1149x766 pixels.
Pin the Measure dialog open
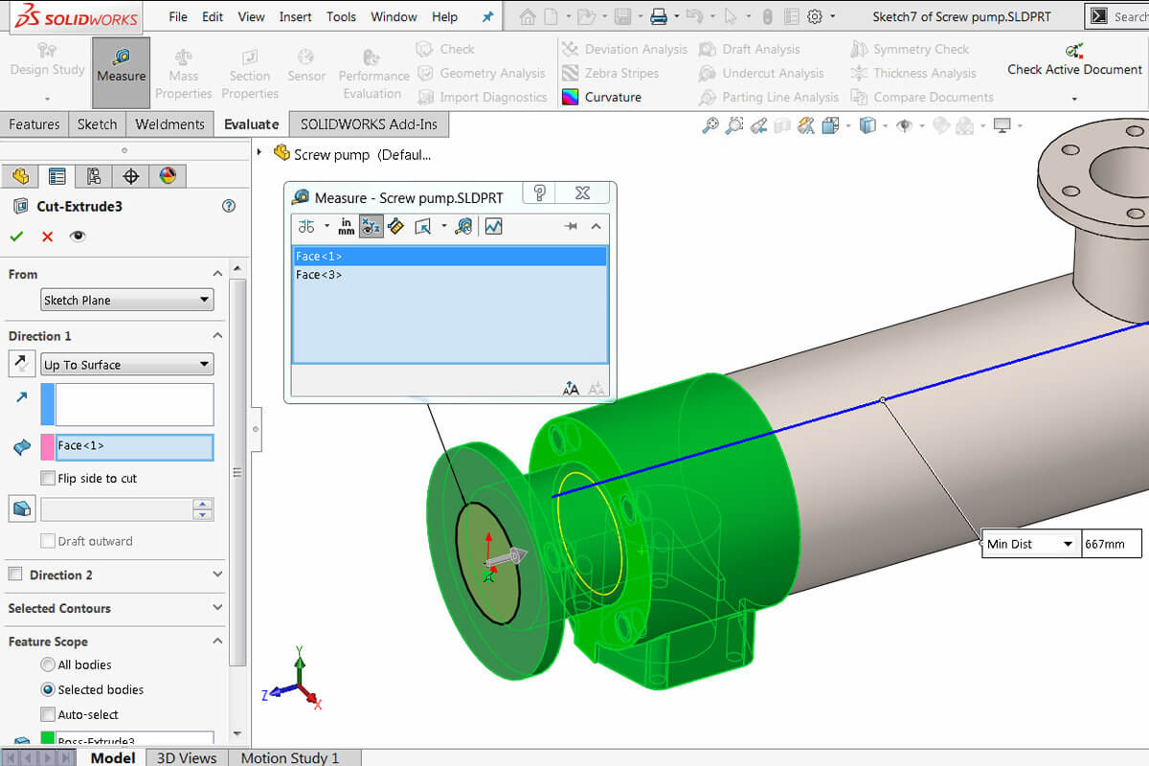coord(571,227)
